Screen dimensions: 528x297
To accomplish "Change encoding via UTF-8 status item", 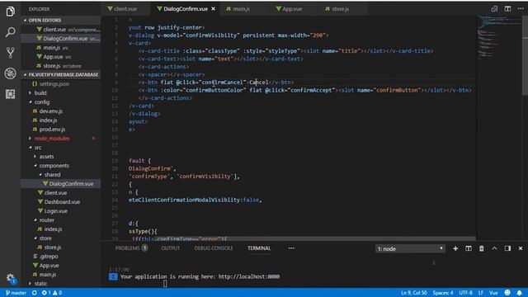I will (x=465, y=293).
